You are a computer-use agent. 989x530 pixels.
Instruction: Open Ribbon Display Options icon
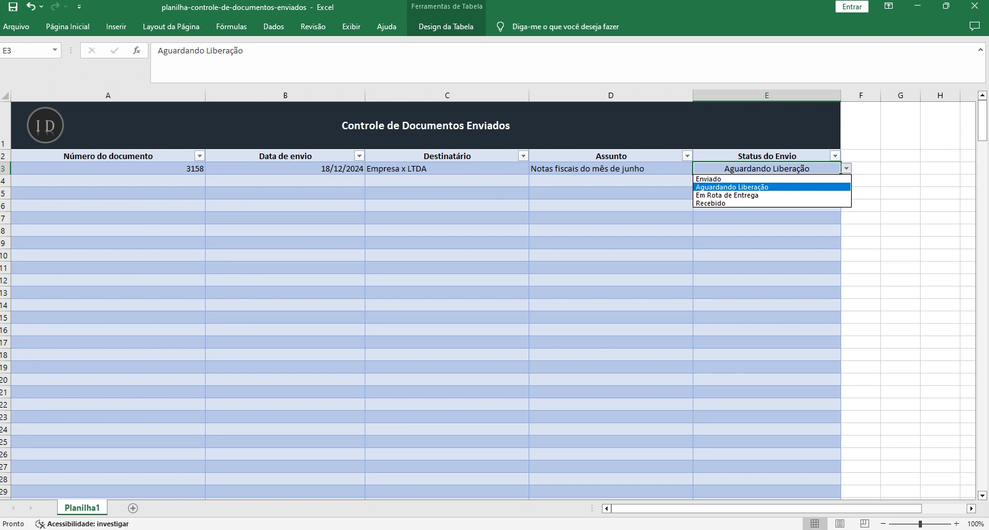click(888, 6)
